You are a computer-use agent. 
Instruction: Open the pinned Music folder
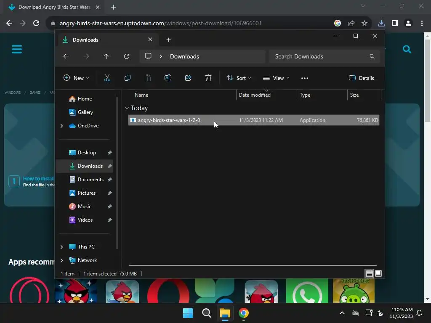84,207
